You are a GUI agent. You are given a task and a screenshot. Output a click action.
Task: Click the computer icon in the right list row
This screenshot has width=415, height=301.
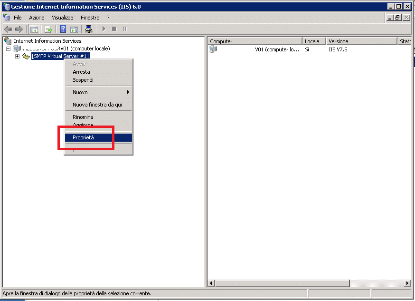coord(213,49)
